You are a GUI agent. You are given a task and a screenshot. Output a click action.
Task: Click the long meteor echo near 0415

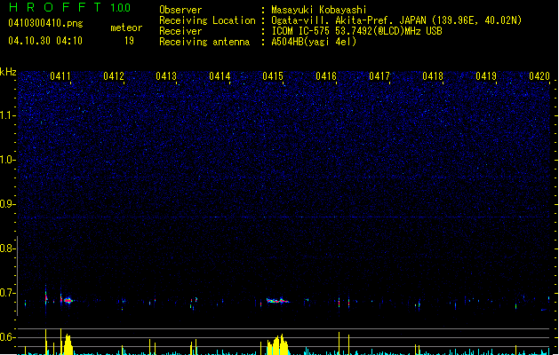click(277, 301)
